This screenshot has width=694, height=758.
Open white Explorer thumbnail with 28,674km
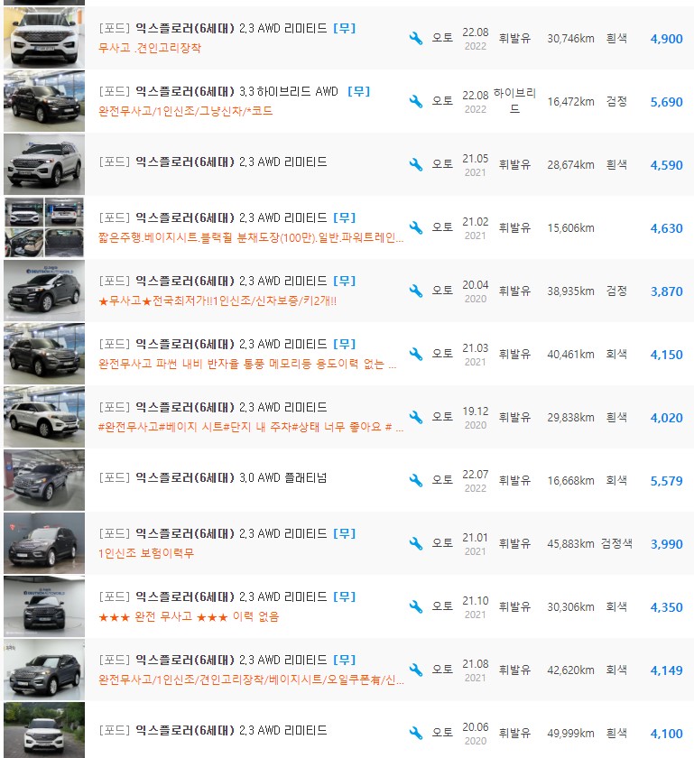(44, 164)
